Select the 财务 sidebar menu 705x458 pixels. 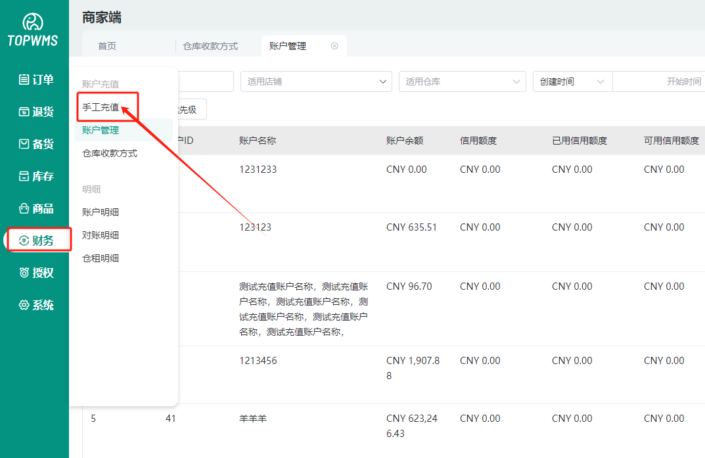coord(36,240)
